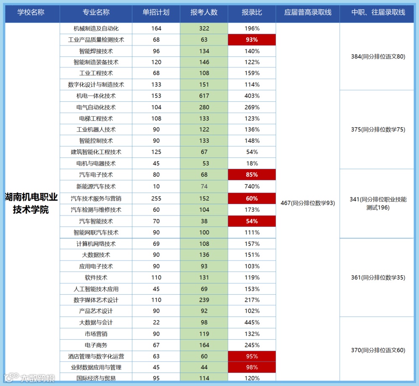This screenshot has width=419, height=386.
Task: Click the red 98% ratio cell
Action: click(252, 367)
